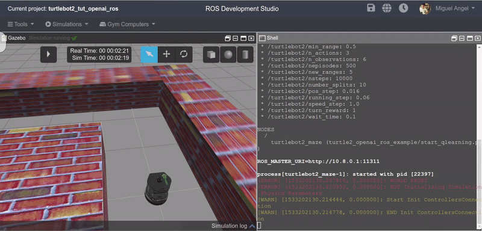Click the Shell window restore icon
The image size is (482, 231).
(x=454, y=38)
